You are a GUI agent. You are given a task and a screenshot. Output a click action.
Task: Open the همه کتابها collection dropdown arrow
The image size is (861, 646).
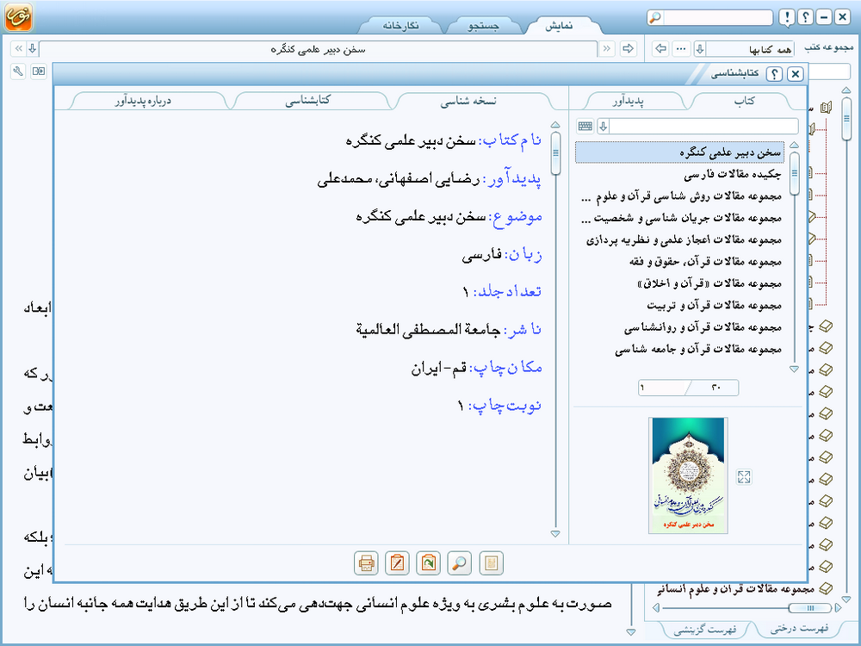click(x=699, y=49)
